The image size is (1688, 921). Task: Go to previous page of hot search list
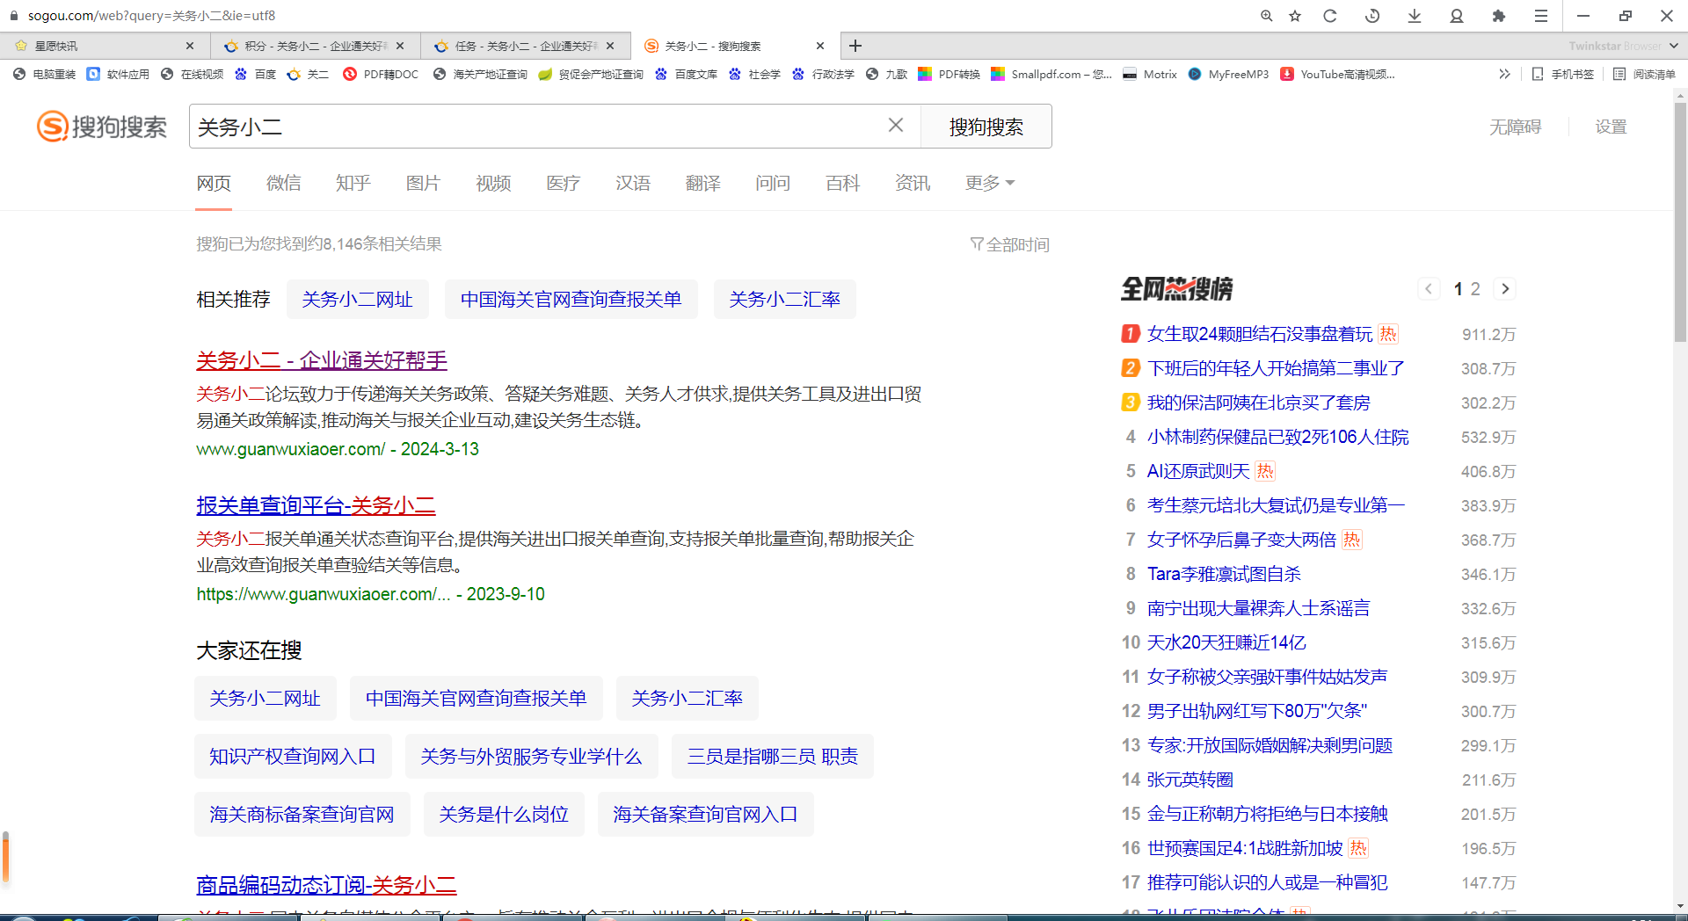(x=1429, y=289)
